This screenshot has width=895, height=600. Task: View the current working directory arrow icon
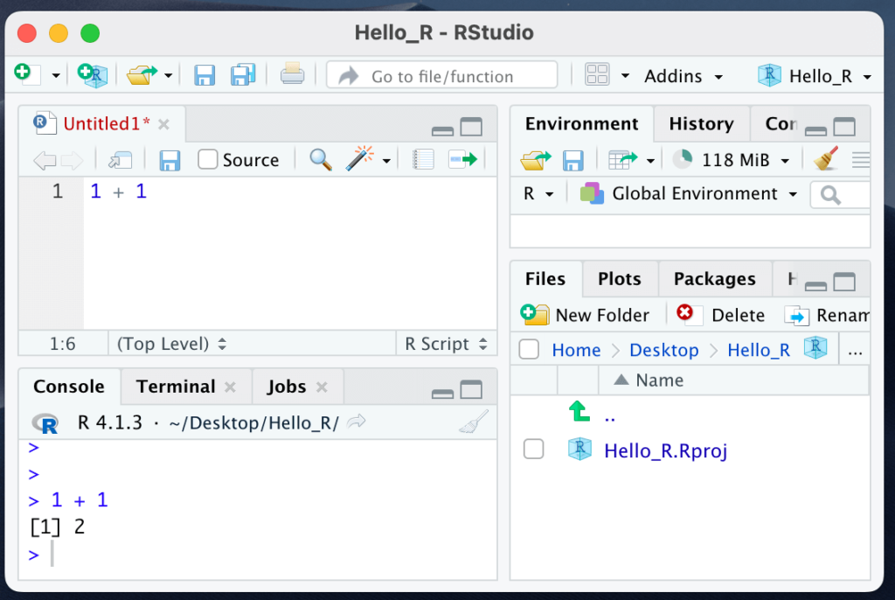click(x=357, y=422)
